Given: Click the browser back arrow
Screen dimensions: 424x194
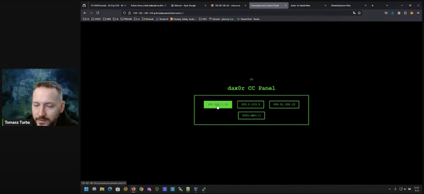Looking at the screenshot, I should click(x=85, y=13).
